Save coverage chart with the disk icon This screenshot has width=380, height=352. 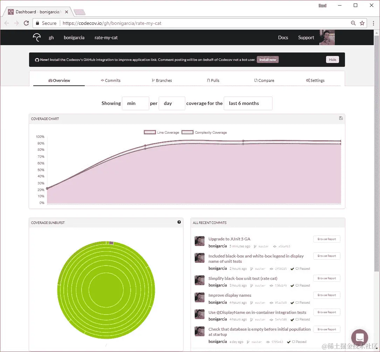pyautogui.click(x=341, y=118)
